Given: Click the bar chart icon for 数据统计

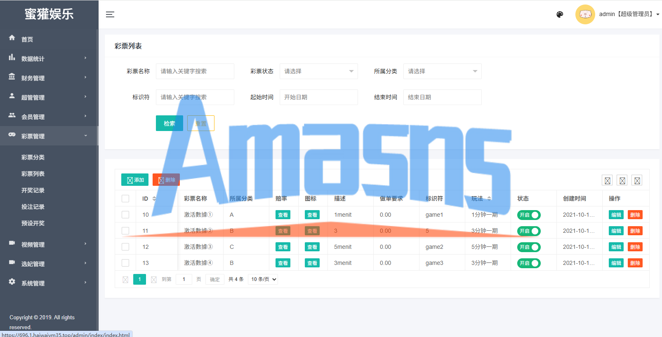Looking at the screenshot, I should (x=12, y=57).
